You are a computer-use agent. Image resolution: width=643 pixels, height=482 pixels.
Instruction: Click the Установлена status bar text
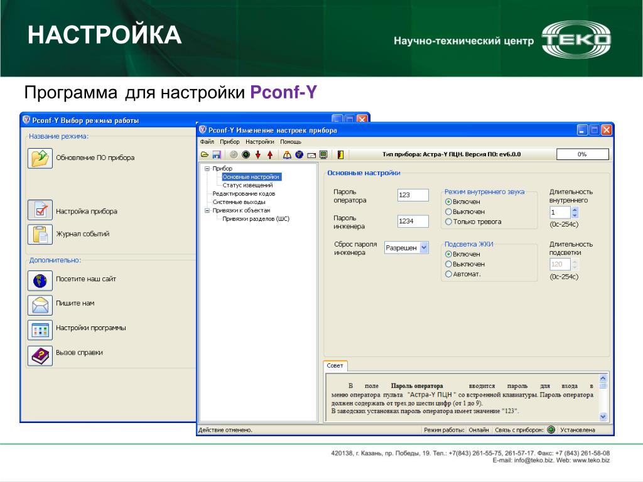578,430
